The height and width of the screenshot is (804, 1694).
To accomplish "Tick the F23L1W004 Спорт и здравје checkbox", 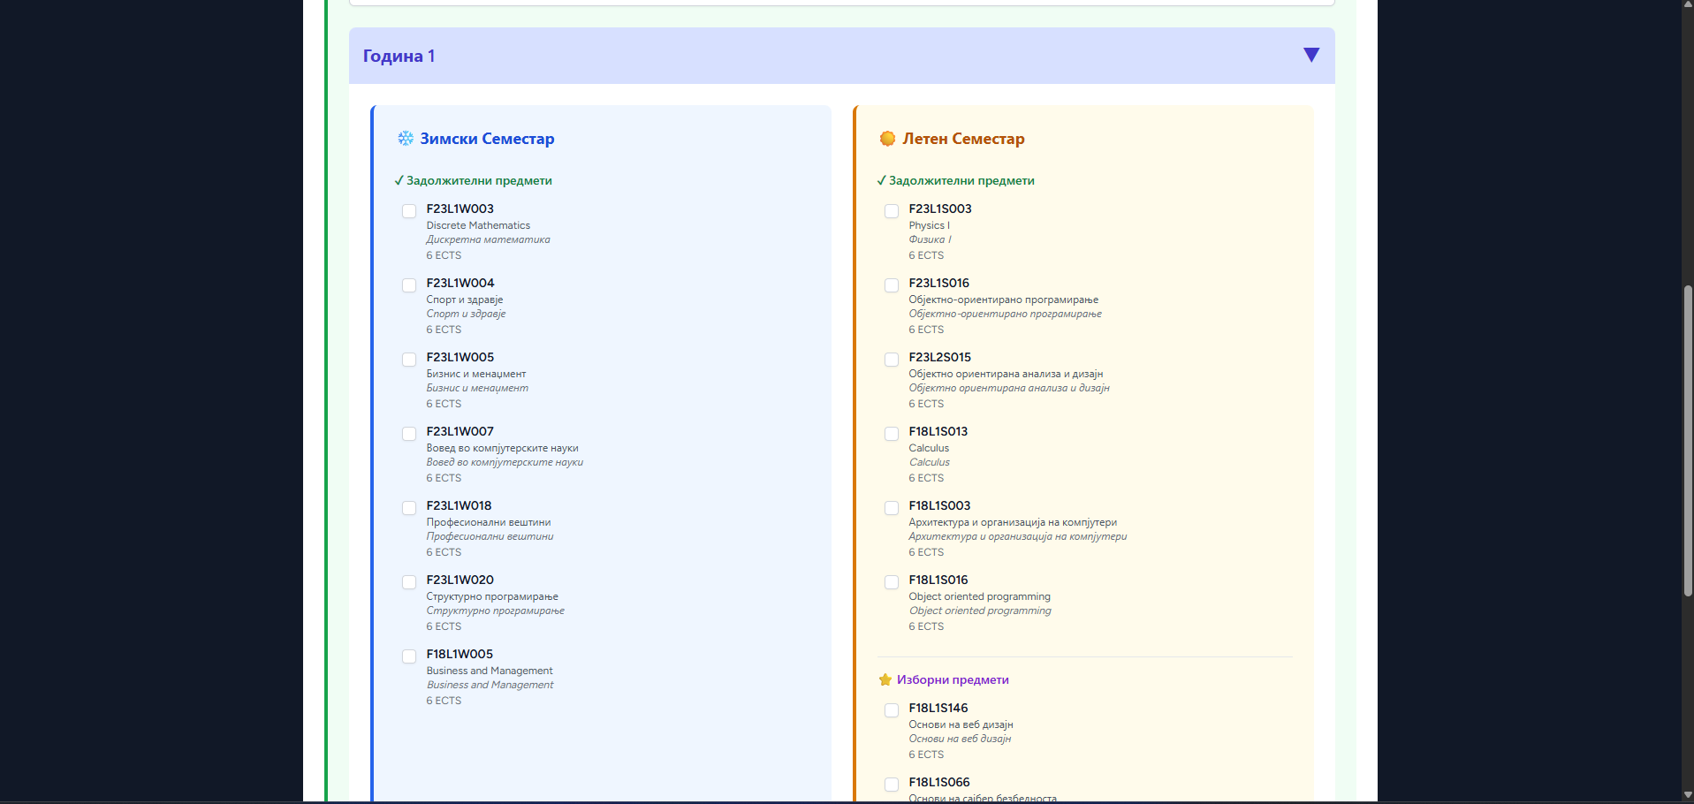I will 409,285.
